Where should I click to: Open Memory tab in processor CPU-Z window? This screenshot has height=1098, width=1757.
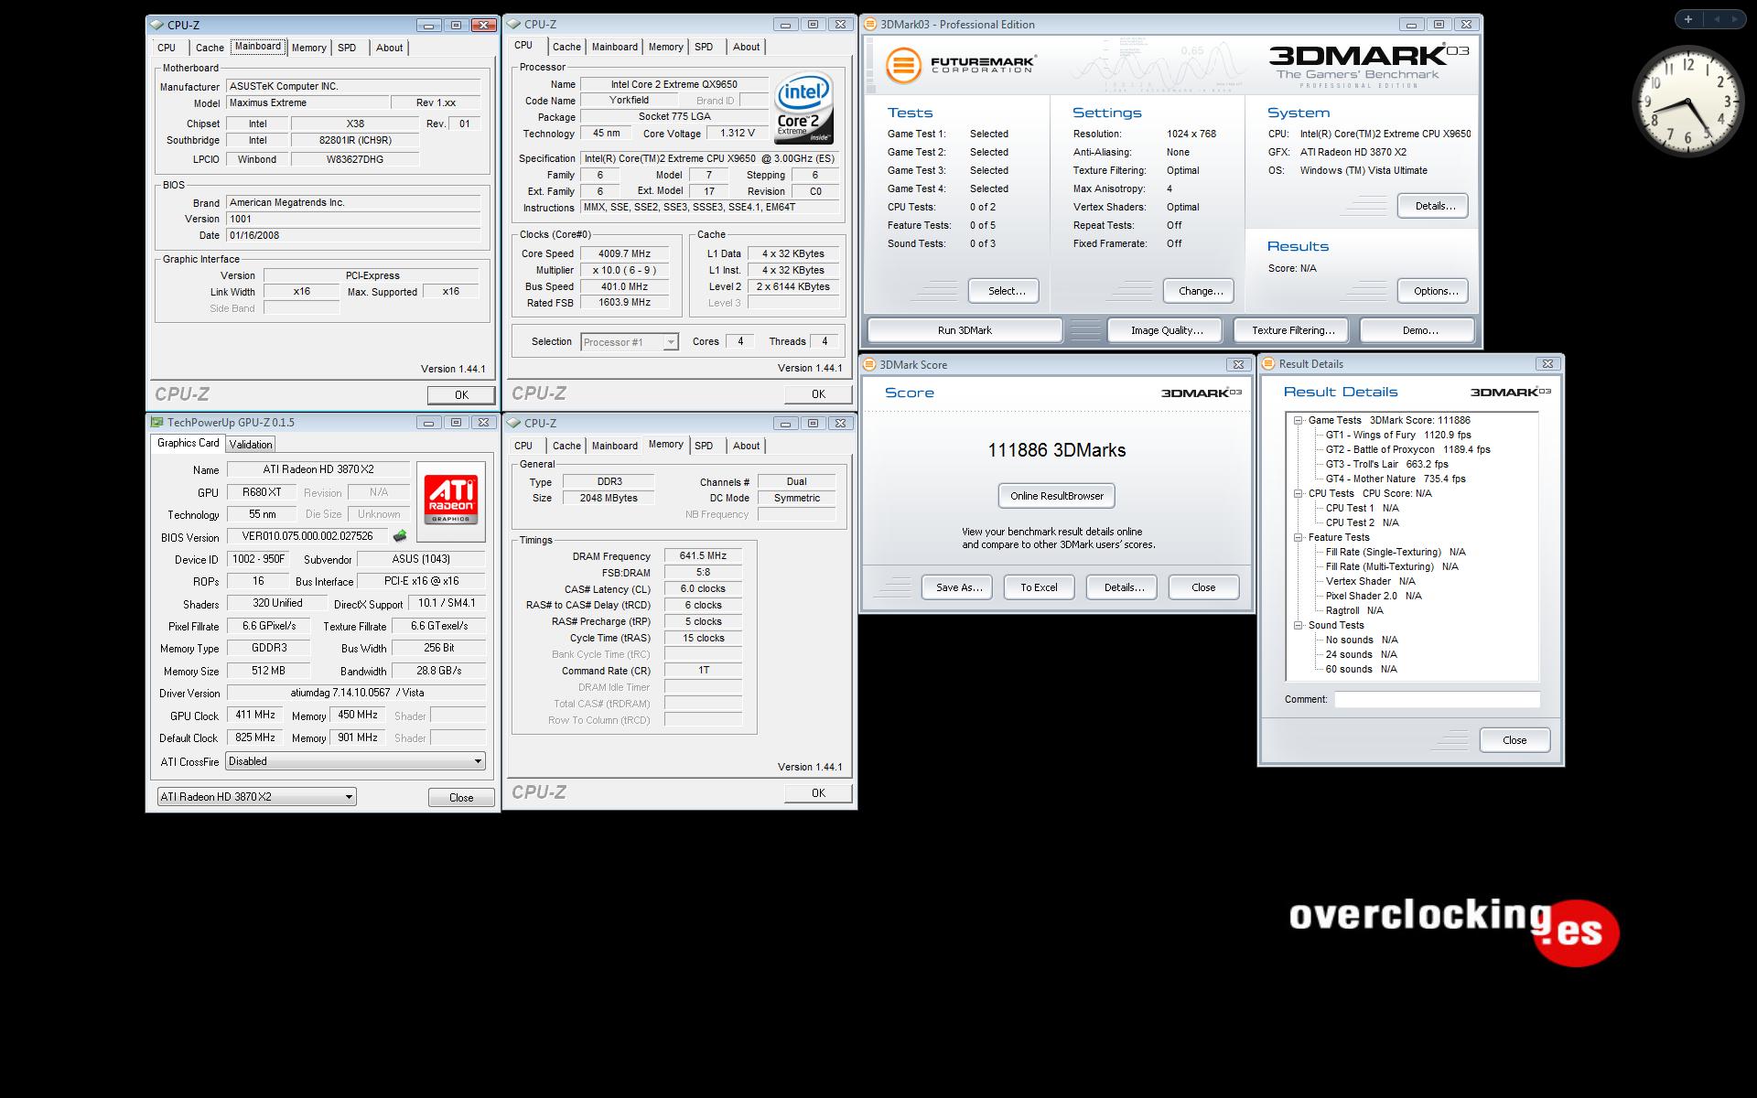pyautogui.click(x=665, y=47)
